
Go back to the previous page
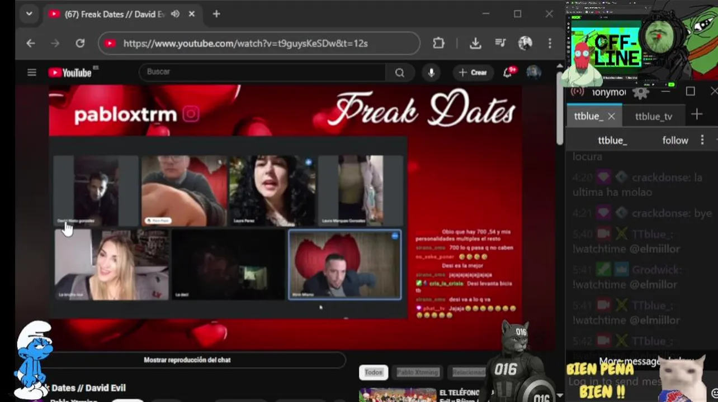tap(31, 43)
